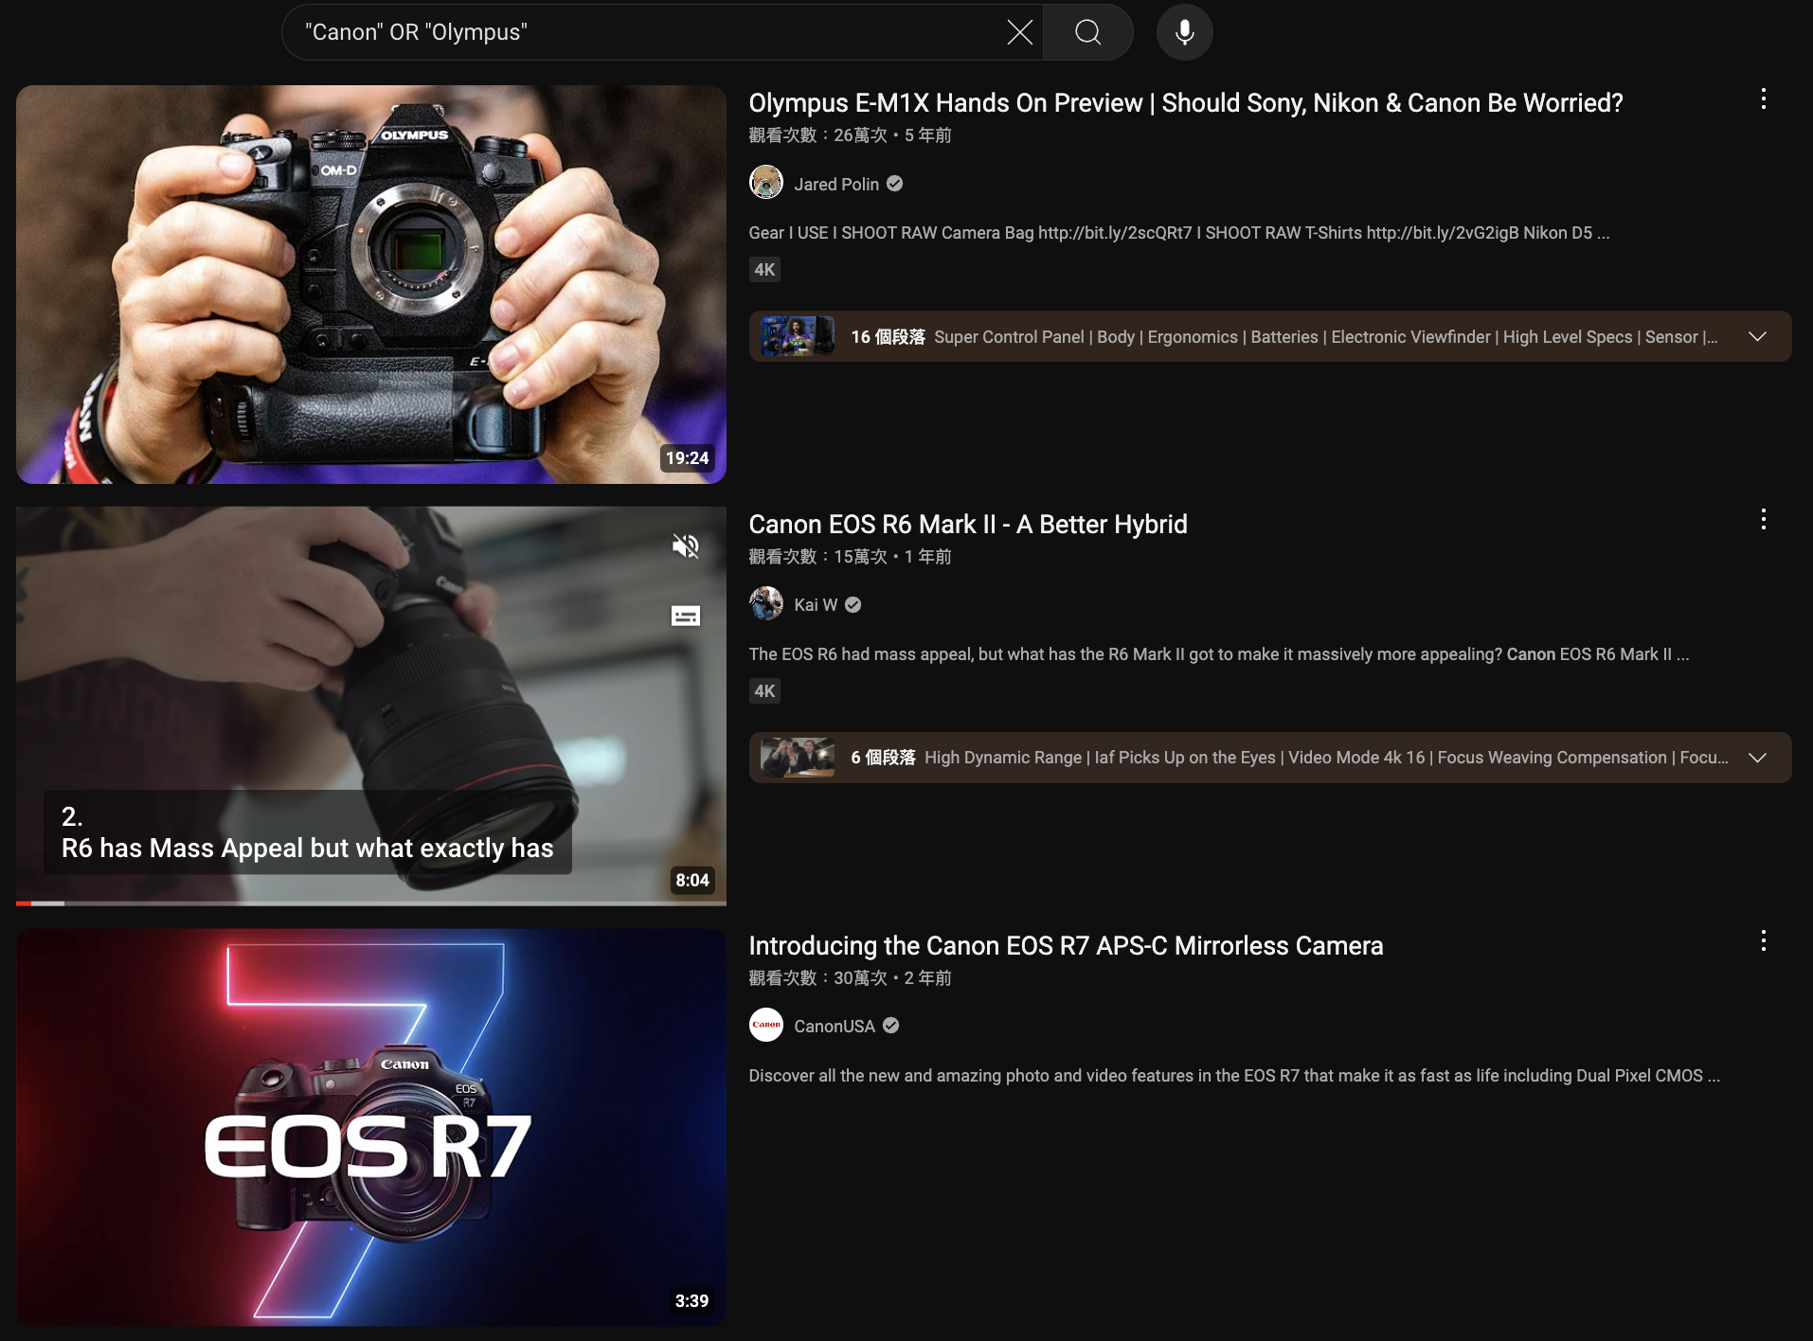Click the description starting "The EOS R6 had mass appeal"

coord(1219,654)
